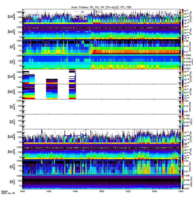The image size is (193, 206).
Task: Open the tha fff scm3 spectrogram panel
Action: [101, 32]
